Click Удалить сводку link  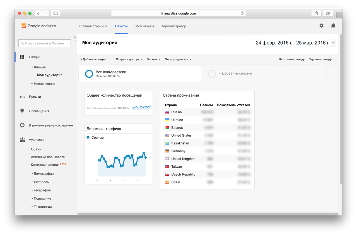tap(320, 59)
